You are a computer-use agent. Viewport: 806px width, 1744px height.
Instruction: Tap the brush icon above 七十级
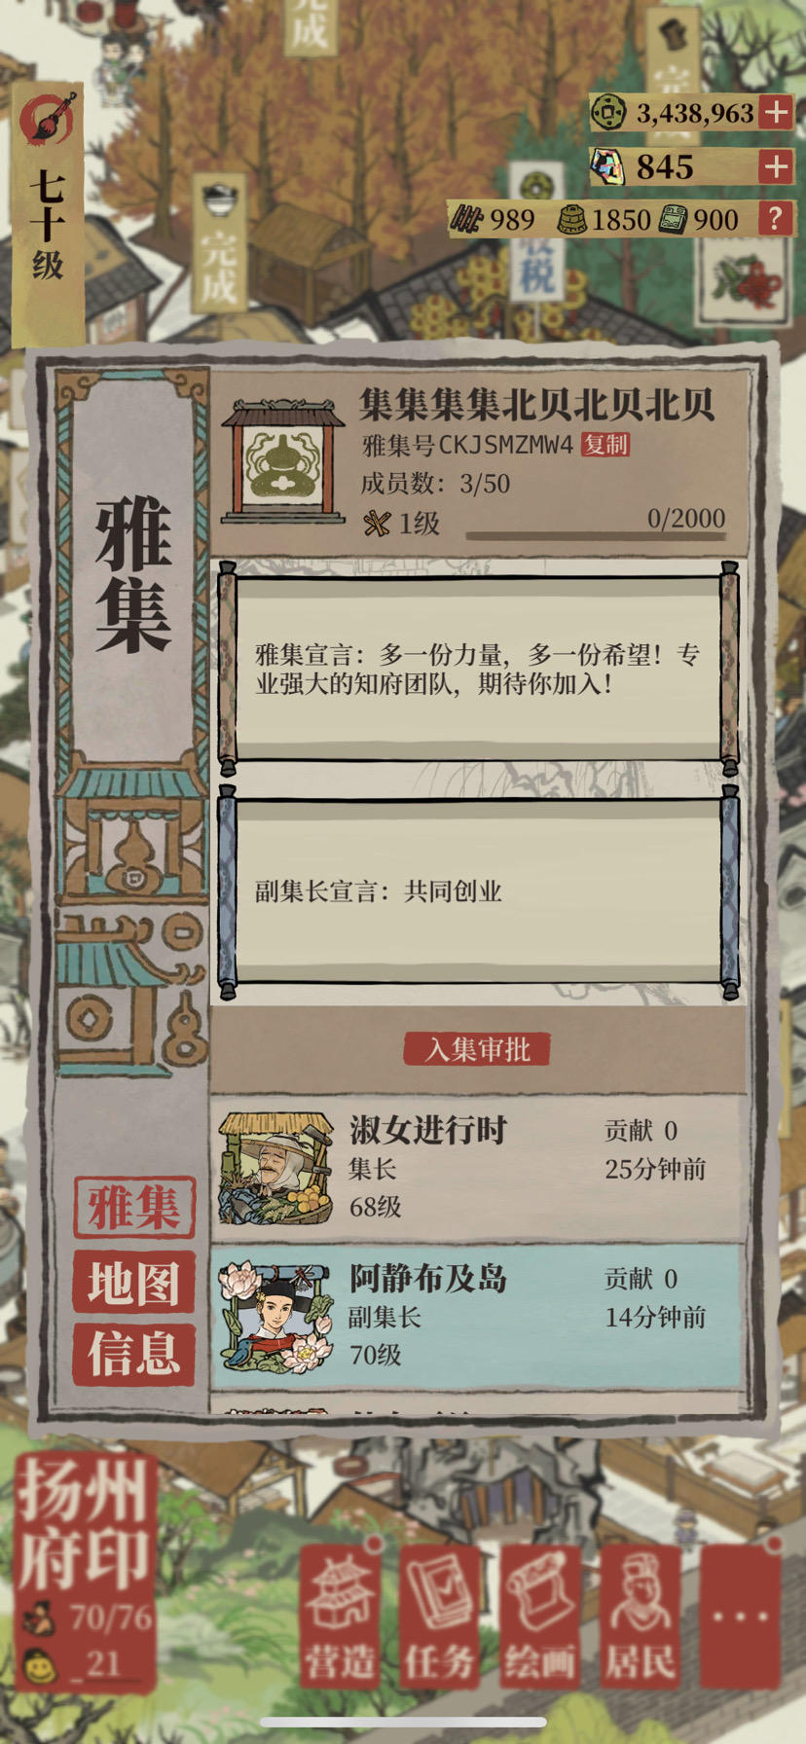pyautogui.click(x=47, y=119)
